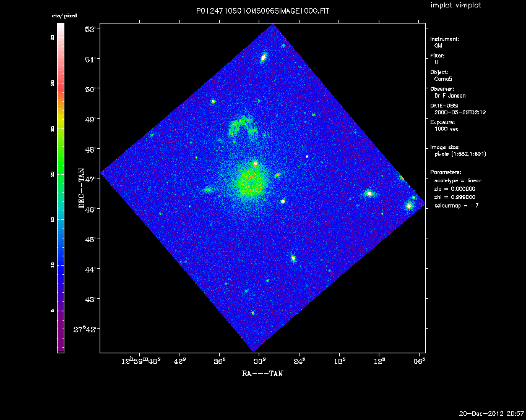Click the 'DATE-OBS:' label
526x420 pixels.
click(444, 106)
